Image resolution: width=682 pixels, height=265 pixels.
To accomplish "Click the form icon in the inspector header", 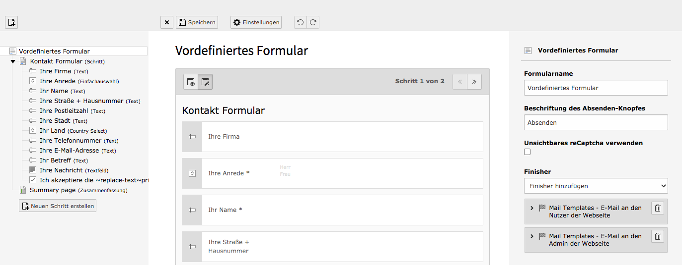I will click(529, 51).
